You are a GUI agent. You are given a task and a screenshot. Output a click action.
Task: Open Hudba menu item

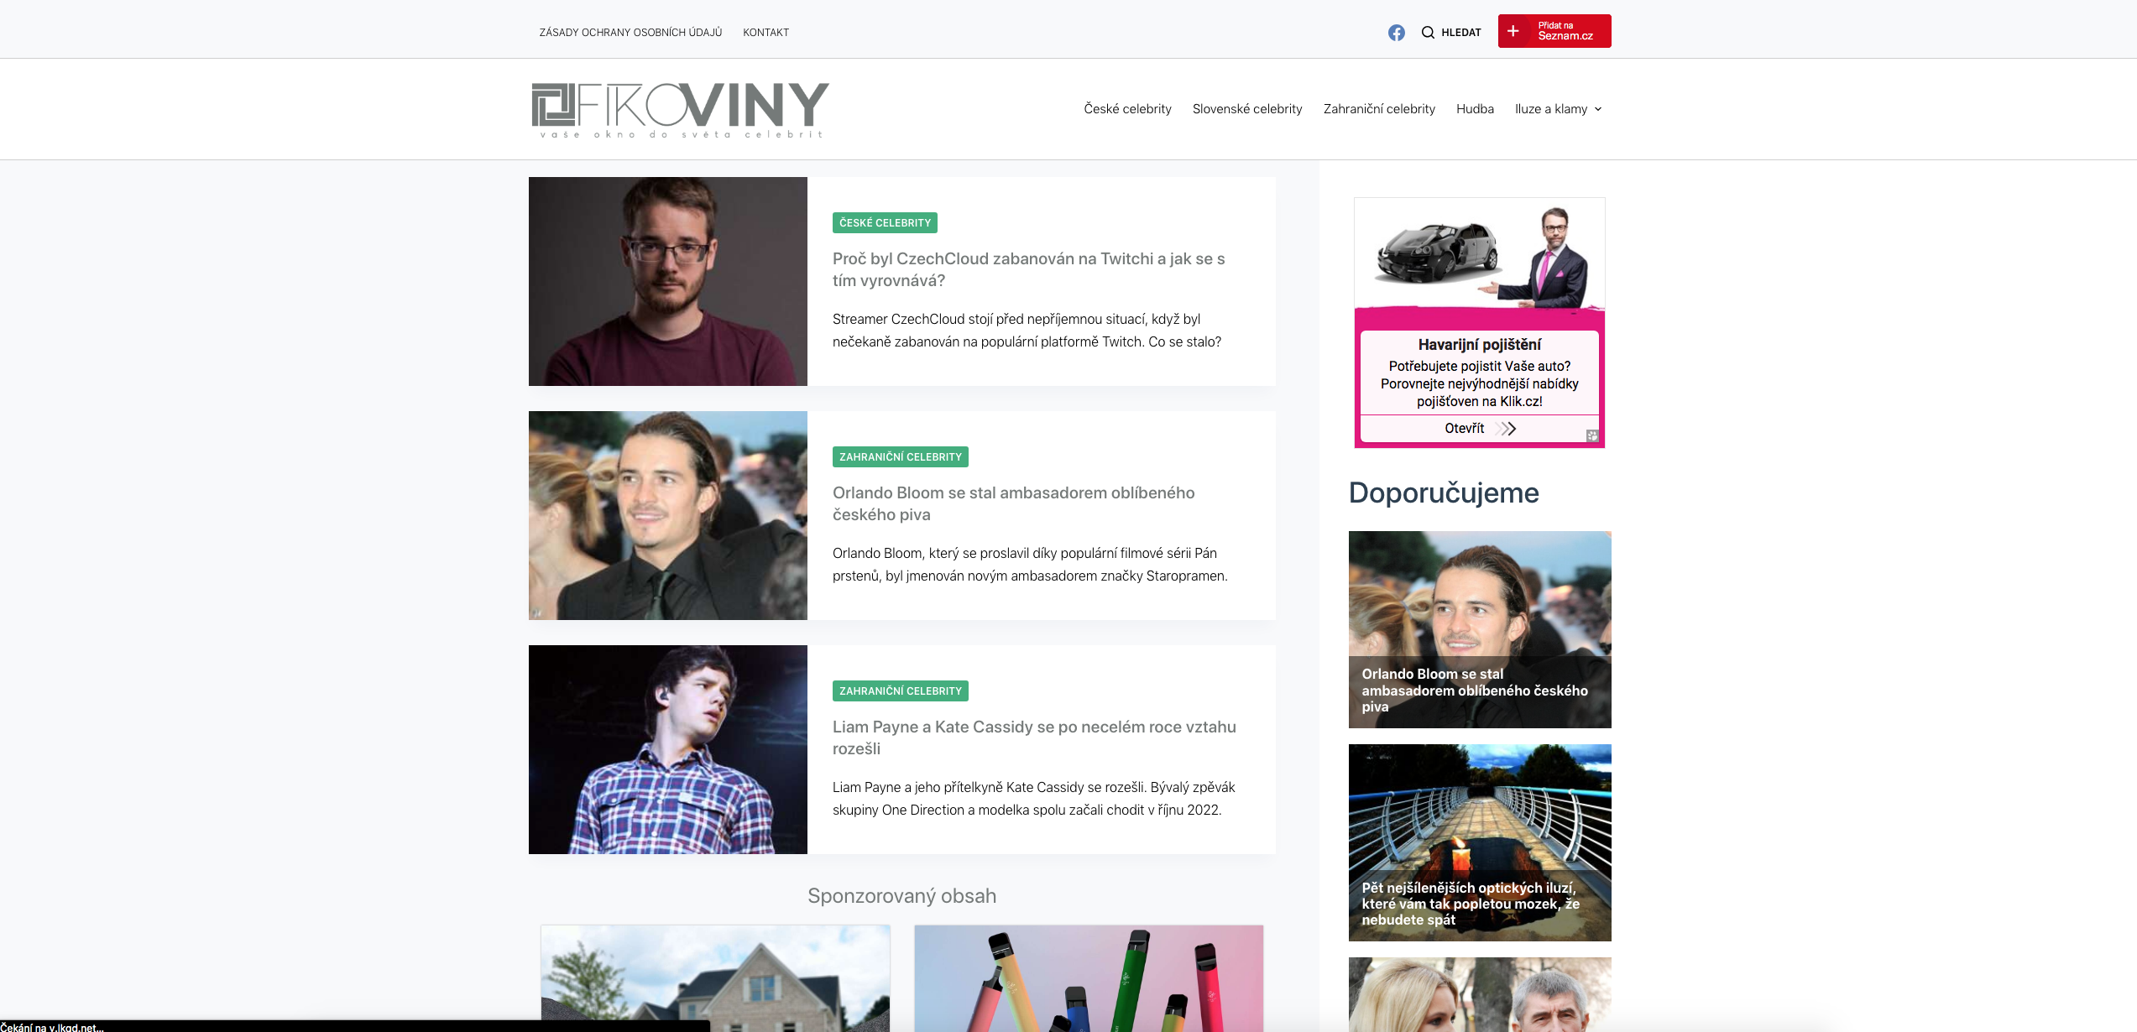[x=1475, y=109]
